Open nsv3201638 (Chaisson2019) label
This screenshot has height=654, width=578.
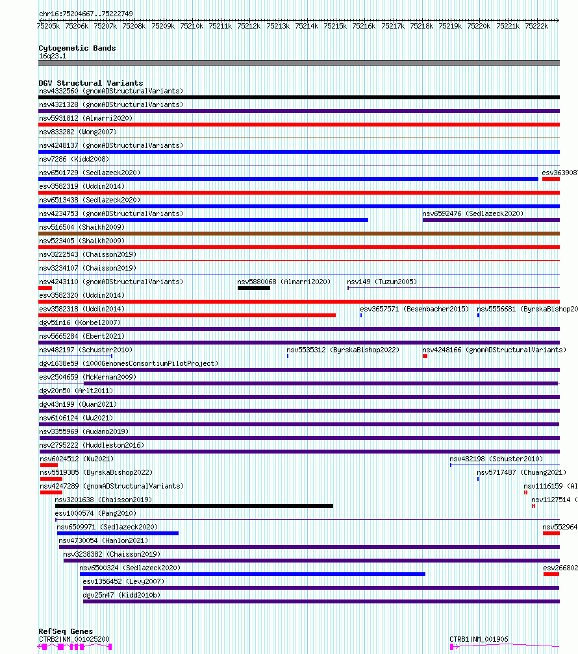[x=103, y=500]
